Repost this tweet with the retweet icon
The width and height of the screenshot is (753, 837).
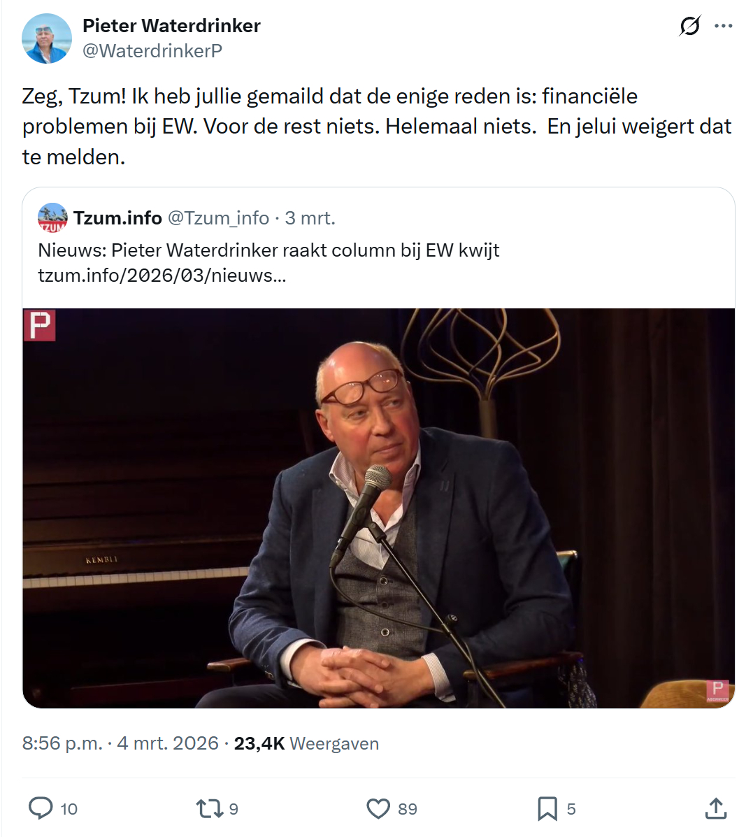(210, 808)
